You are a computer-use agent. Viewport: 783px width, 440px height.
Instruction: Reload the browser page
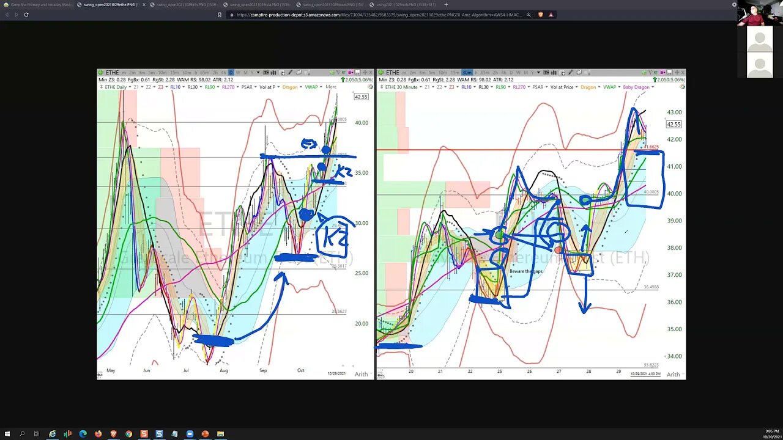point(26,14)
